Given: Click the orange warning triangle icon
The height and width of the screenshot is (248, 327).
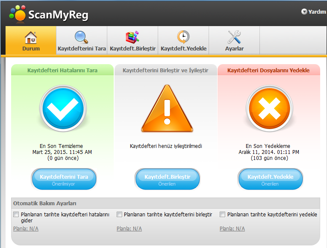Looking at the screenshot, I should [167, 109].
